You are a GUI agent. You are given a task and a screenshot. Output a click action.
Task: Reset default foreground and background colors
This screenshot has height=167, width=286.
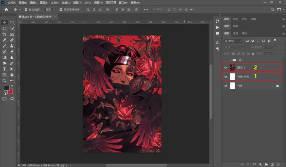coord(5,94)
